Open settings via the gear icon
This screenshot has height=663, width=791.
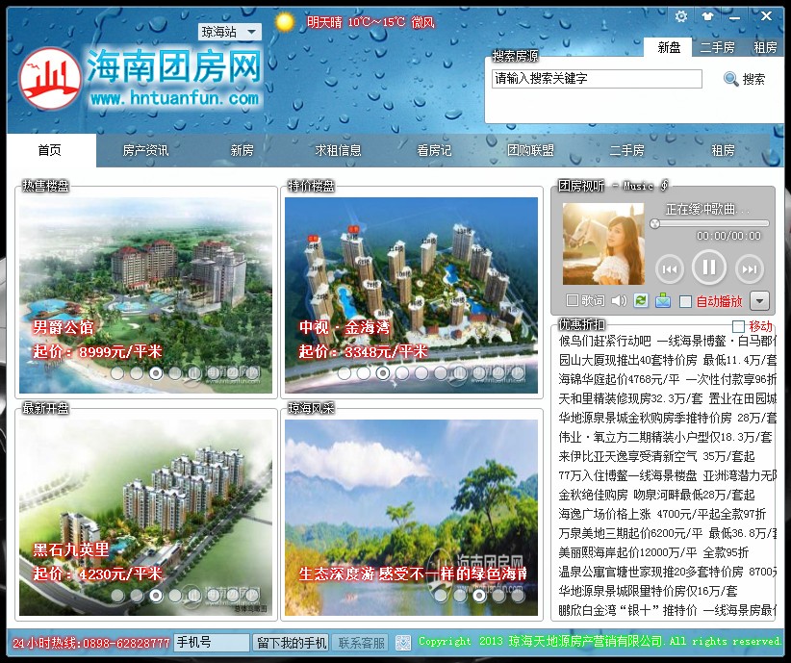(x=681, y=16)
